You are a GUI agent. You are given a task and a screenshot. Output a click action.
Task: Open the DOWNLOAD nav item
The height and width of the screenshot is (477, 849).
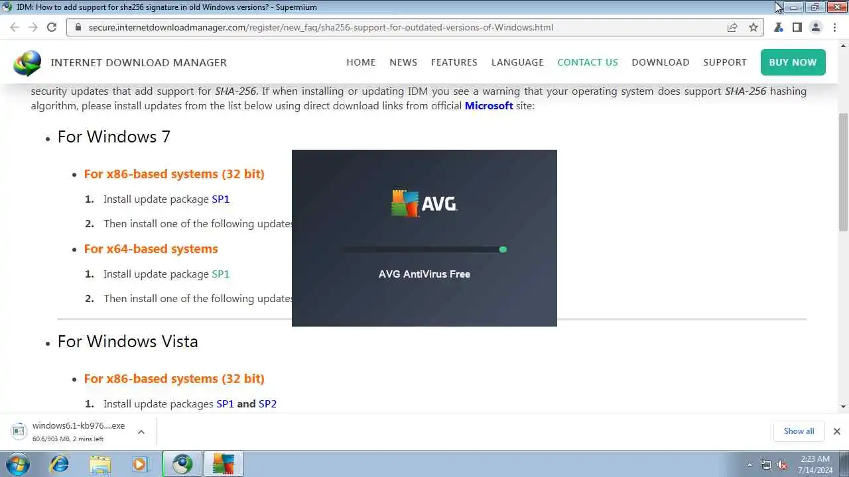pyautogui.click(x=661, y=62)
